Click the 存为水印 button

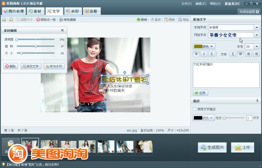point(54,66)
